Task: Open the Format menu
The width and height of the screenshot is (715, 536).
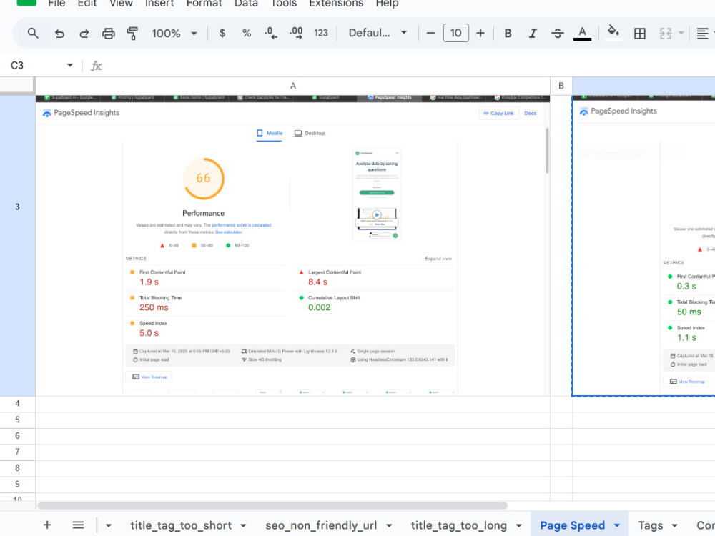Action: [x=204, y=4]
